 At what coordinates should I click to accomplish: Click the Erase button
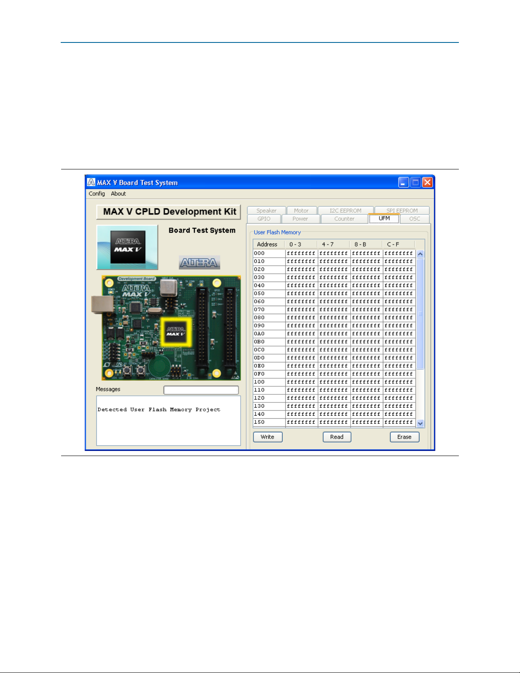(405, 437)
